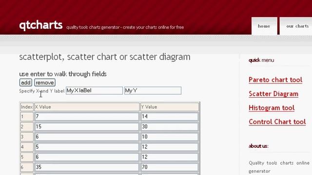Open the home tab

click(x=264, y=26)
